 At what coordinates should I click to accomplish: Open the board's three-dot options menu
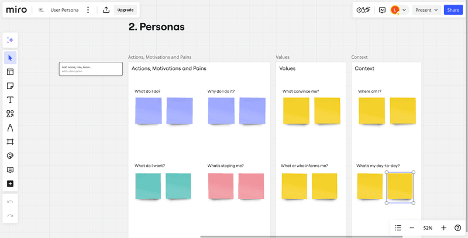click(88, 10)
